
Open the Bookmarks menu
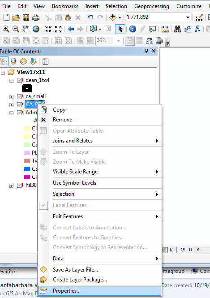pos(65,6)
